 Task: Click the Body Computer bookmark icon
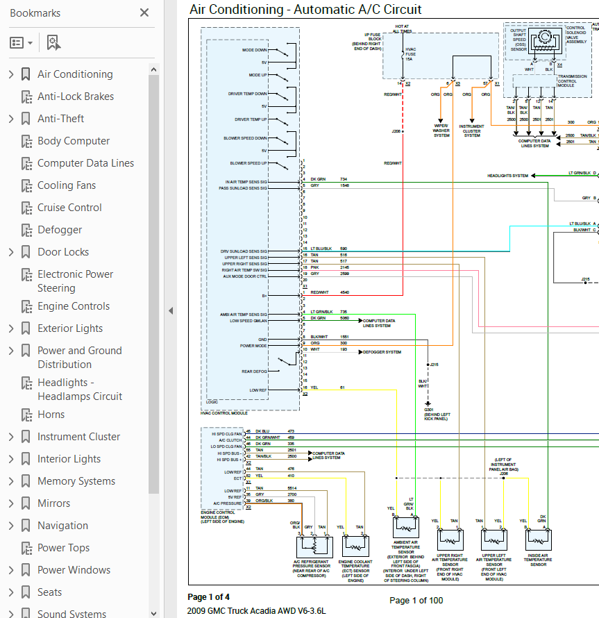26,141
